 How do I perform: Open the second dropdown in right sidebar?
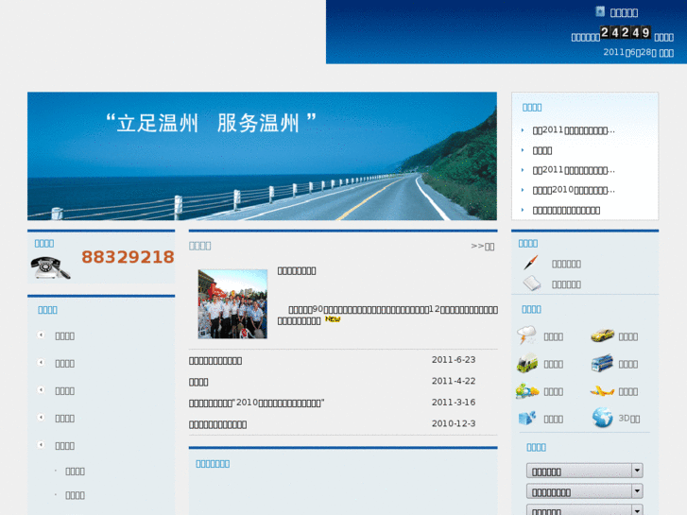click(x=585, y=490)
